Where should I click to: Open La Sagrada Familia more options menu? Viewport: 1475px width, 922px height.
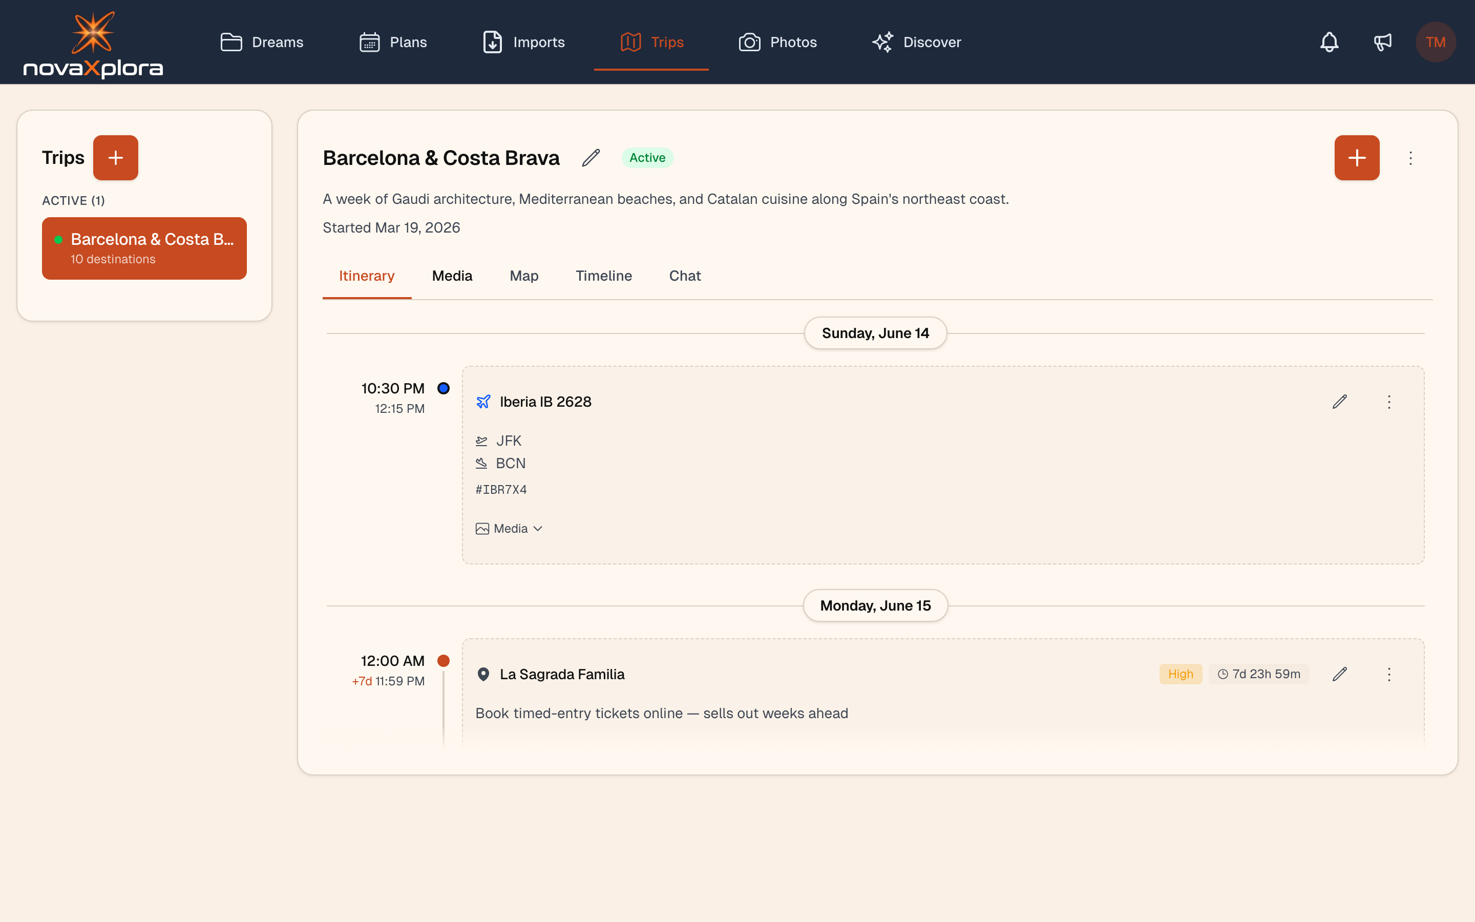[x=1389, y=674]
